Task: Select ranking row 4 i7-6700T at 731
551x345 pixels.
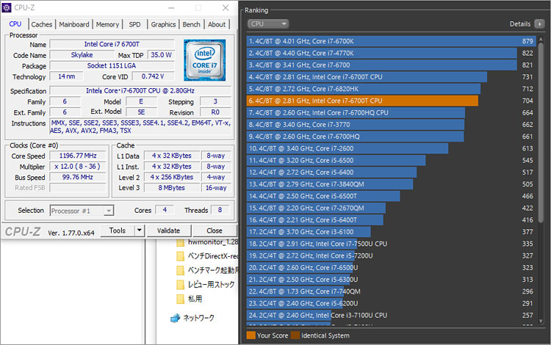Action: 391,77
